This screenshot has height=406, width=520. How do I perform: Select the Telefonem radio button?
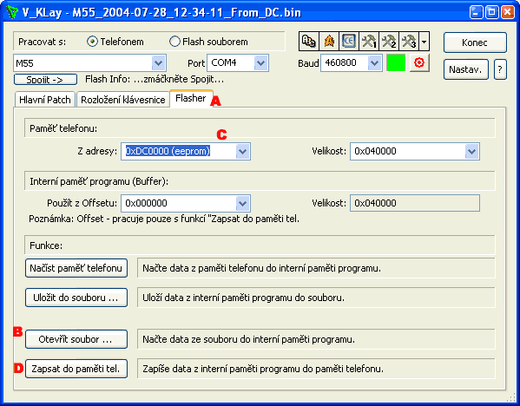92,42
